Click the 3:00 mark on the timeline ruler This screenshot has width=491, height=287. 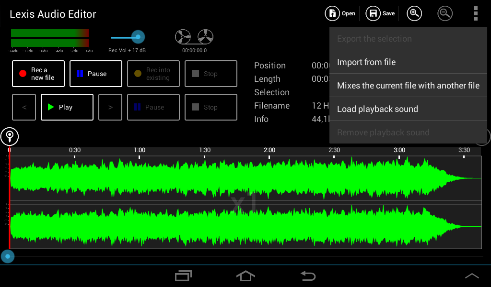tap(399, 150)
